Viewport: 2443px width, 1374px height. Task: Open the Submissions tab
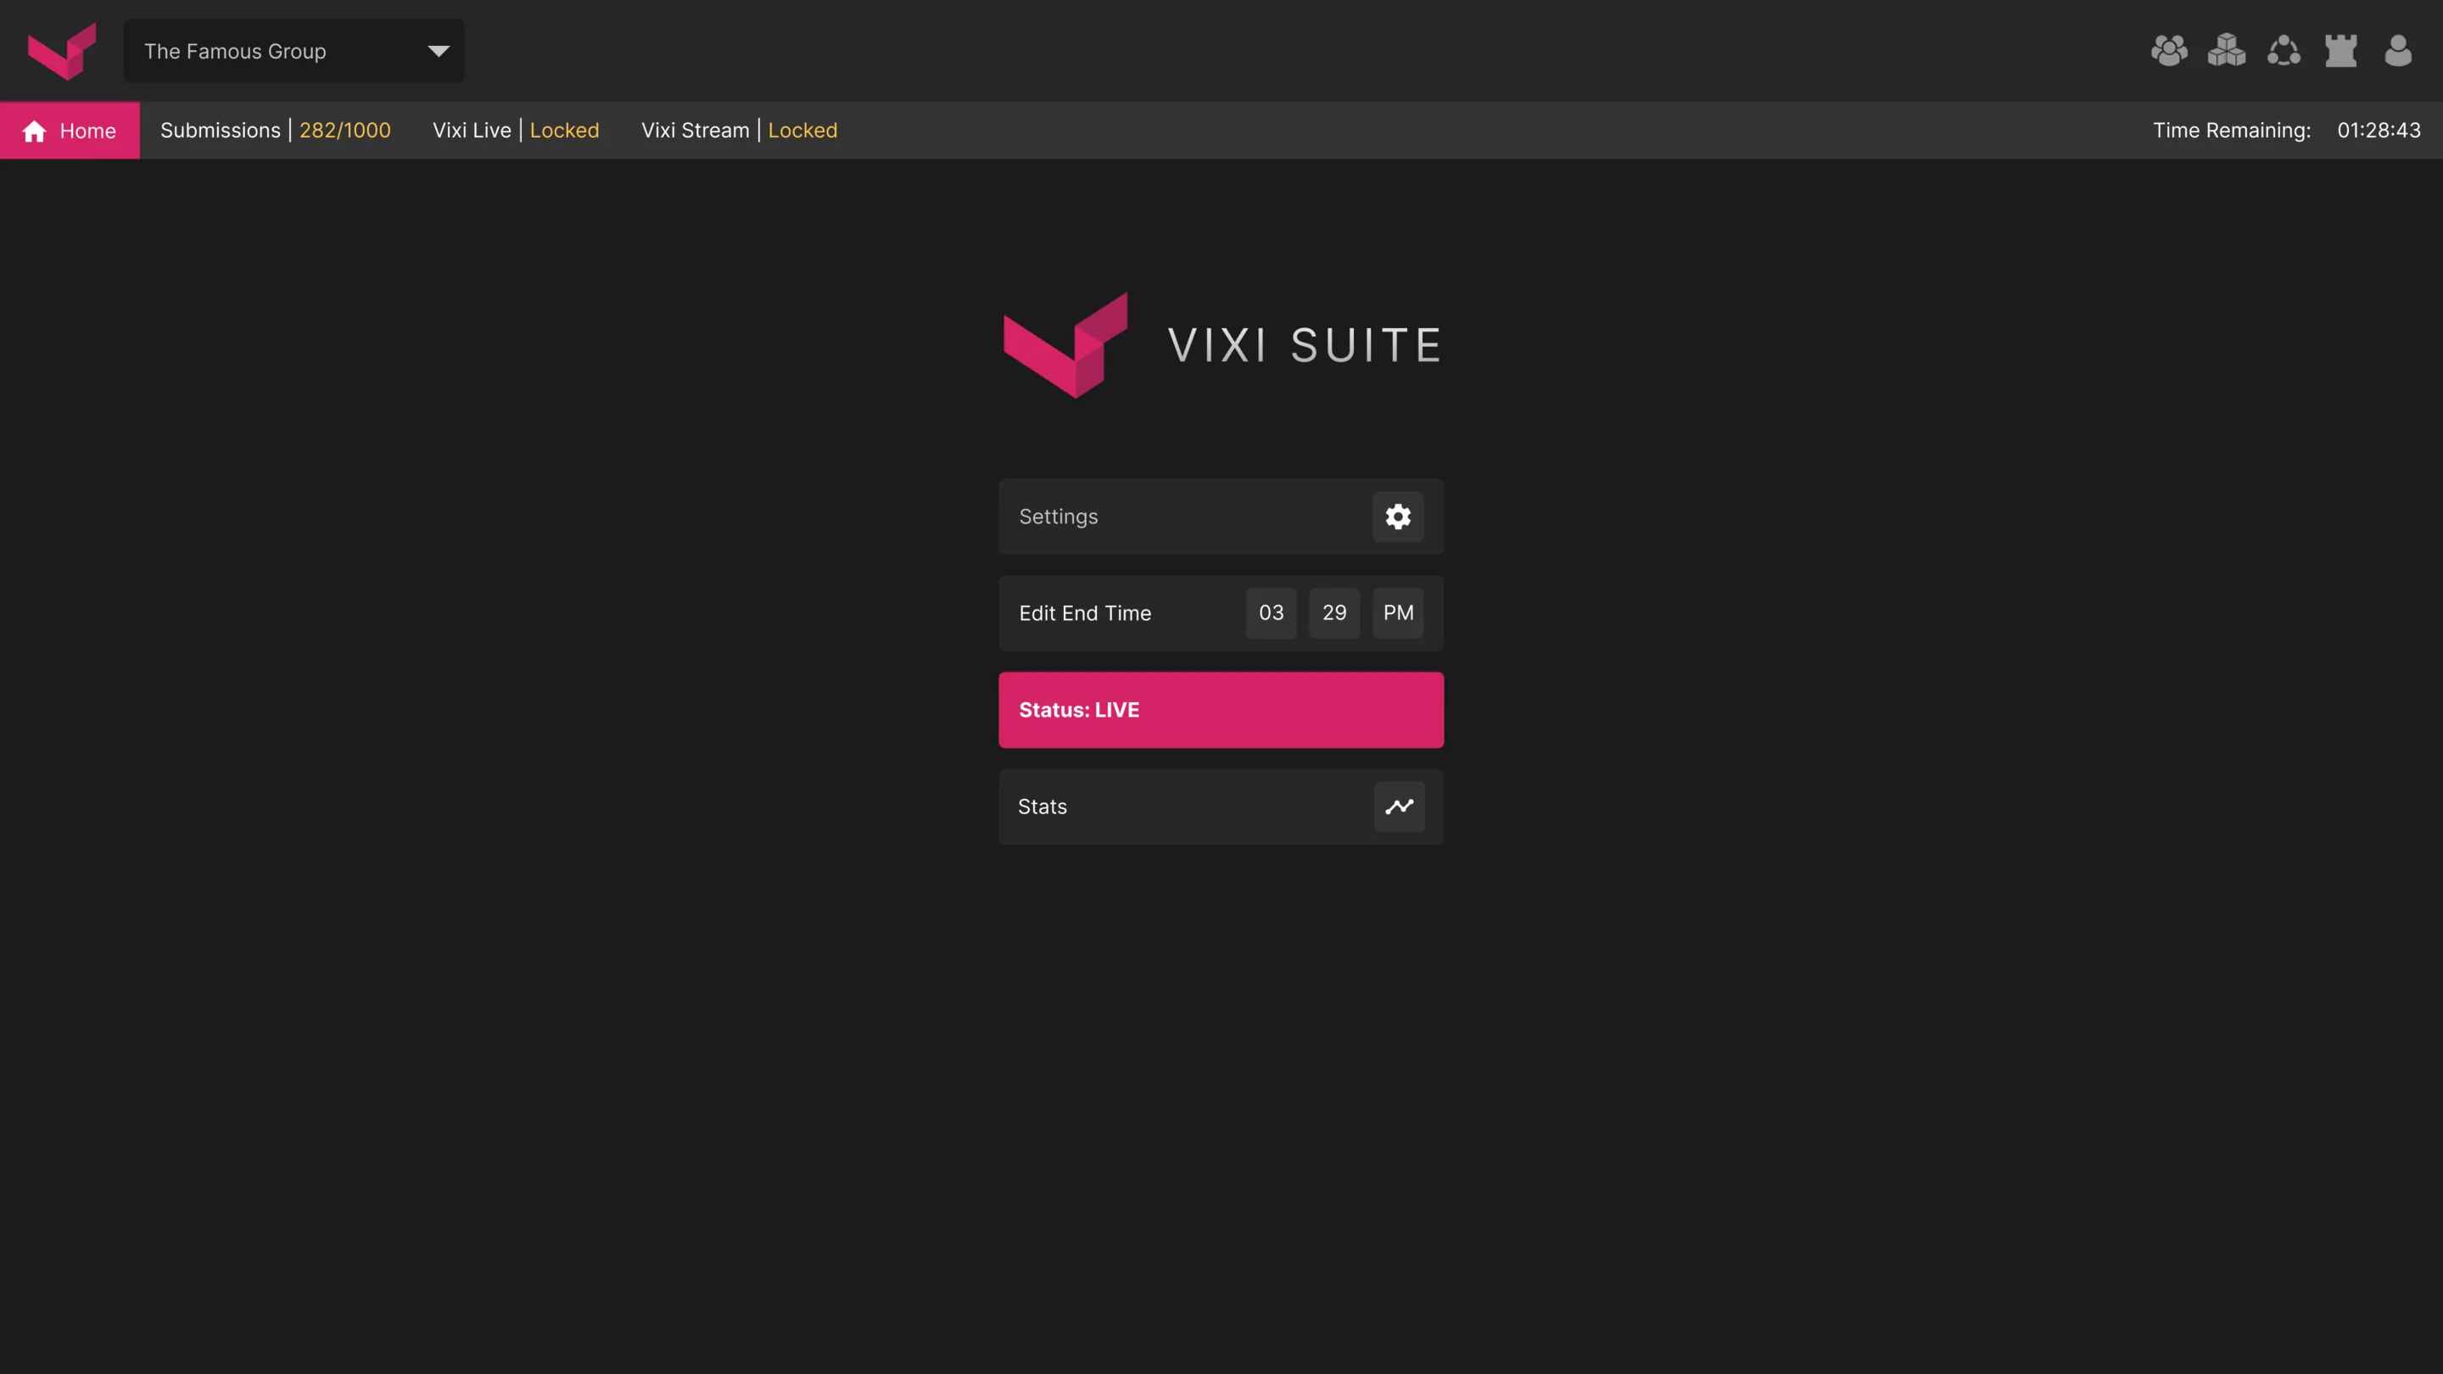pos(275,131)
